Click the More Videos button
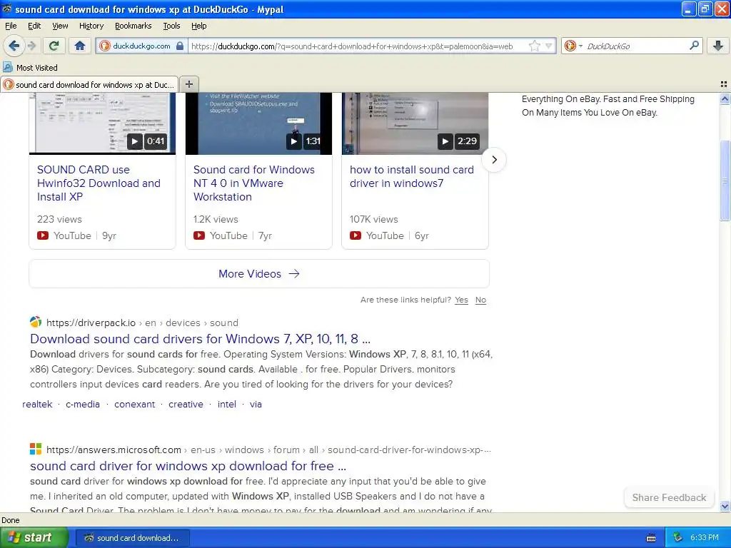Image resolution: width=731 pixels, height=548 pixels. 259,273
